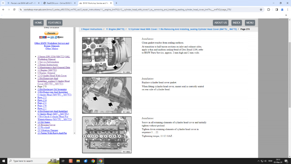Open 22 Flywheel link
Image resolution: width=291 pixels, height=164 pixels.
tap(43, 128)
